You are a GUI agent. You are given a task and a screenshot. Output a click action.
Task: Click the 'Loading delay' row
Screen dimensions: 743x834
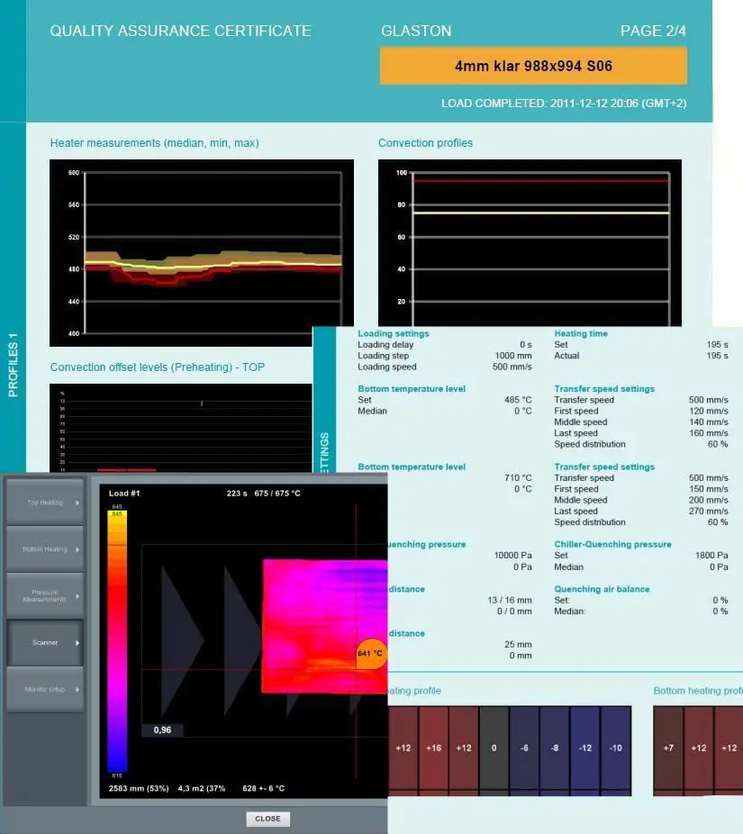coord(445,345)
